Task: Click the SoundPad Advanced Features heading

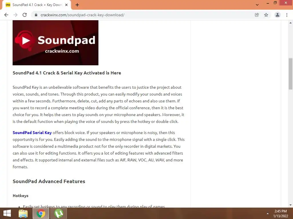Action: [49, 181]
